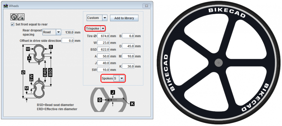282x126 pixels.
Task: Click the K label in spoke diagram
Action: coord(132,104)
